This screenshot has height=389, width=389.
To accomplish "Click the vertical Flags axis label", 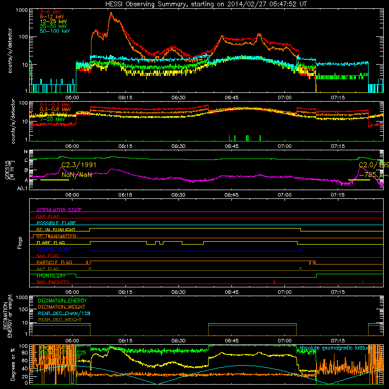I will [x=19, y=243].
